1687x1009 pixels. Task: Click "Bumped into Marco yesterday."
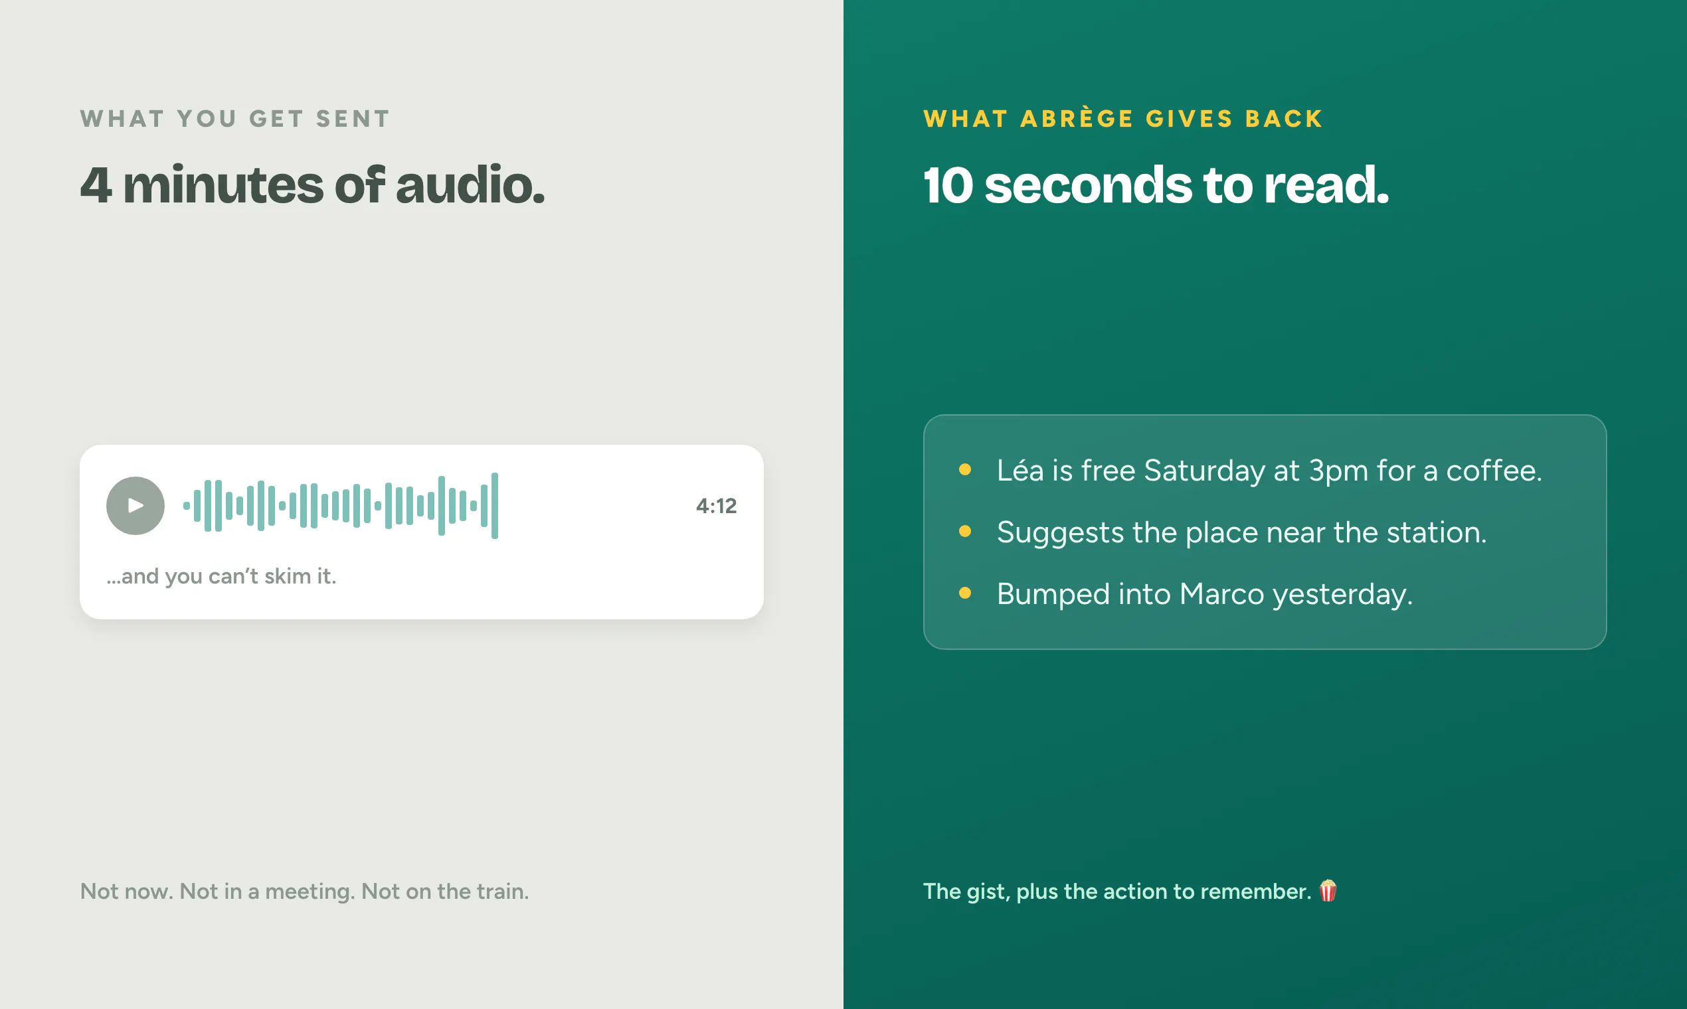coord(1205,594)
